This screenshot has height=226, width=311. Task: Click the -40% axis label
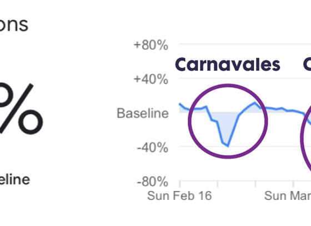tap(153, 148)
